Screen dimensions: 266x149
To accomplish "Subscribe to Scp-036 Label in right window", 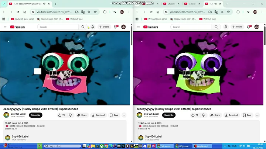I will 169,115.
